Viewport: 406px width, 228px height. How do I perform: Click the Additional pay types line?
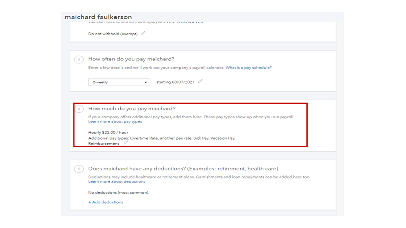point(162,138)
